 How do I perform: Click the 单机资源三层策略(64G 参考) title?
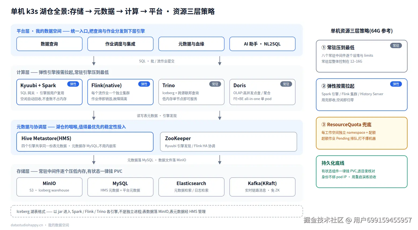(362, 31)
